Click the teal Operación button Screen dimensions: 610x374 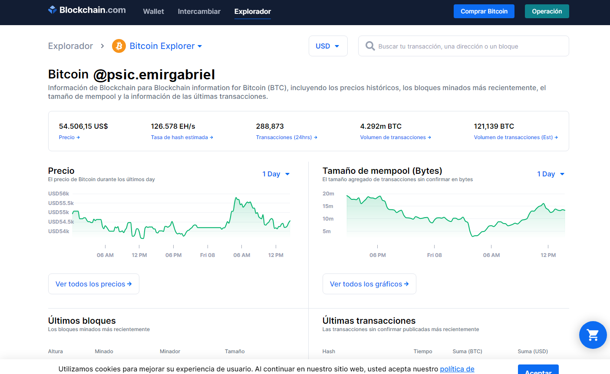pos(547,11)
